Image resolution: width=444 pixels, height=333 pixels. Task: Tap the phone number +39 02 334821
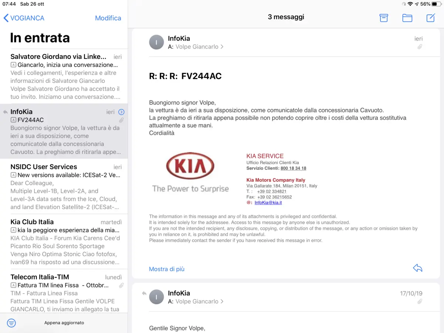272,191
